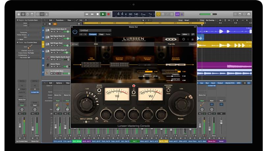270x151 pixels.
Task: Open the tracks area View menu
Action: pos(69,20)
